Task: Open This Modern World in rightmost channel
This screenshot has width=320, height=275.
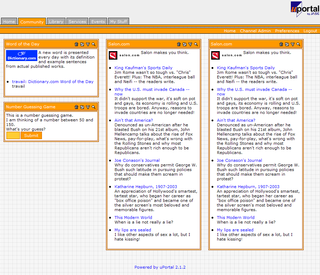Action: pos(236,218)
